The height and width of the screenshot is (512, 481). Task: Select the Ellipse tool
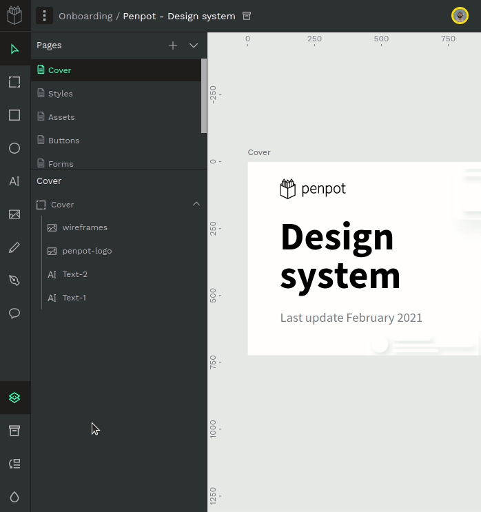pyautogui.click(x=14, y=148)
